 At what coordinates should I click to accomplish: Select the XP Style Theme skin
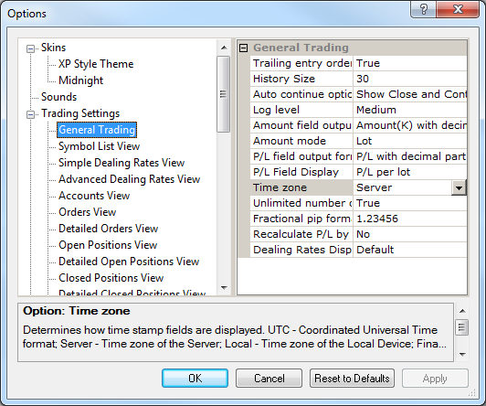(96, 64)
